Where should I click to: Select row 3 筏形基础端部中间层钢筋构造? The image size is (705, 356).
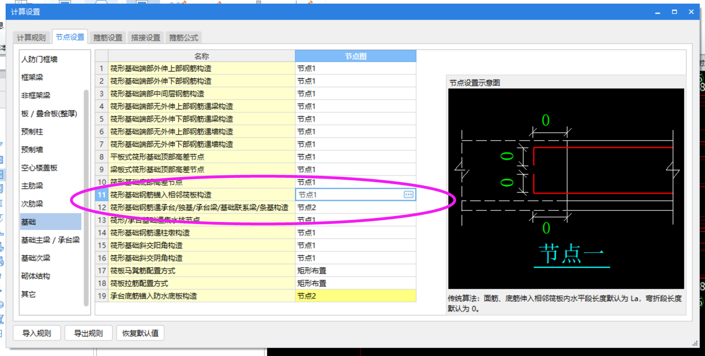point(201,94)
